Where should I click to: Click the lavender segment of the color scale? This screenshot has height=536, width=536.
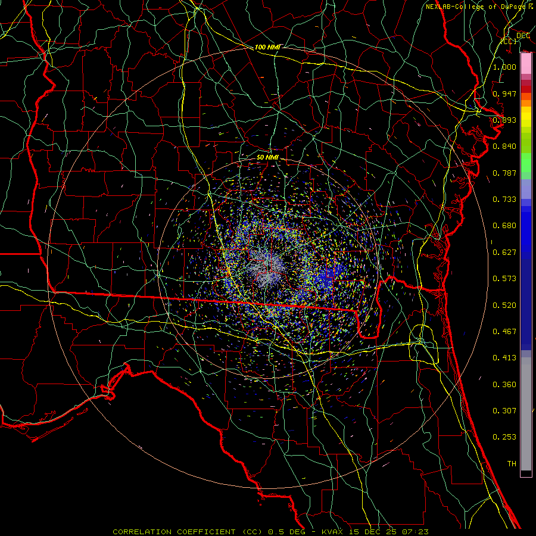pos(526,189)
